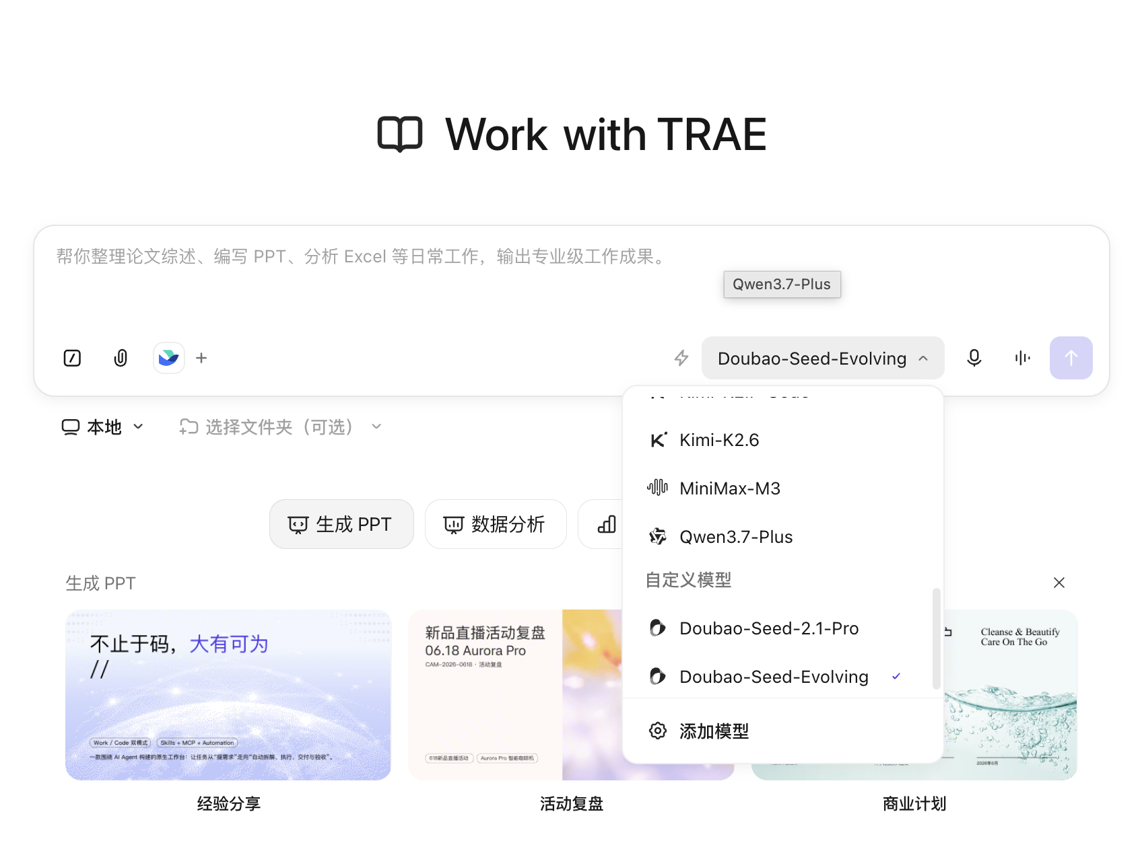The height and width of the screenshot is (849, 1142).
Task: Pick Doubao-Seed-2.1-Pro custom model
Action: click(x=782, y=628)
